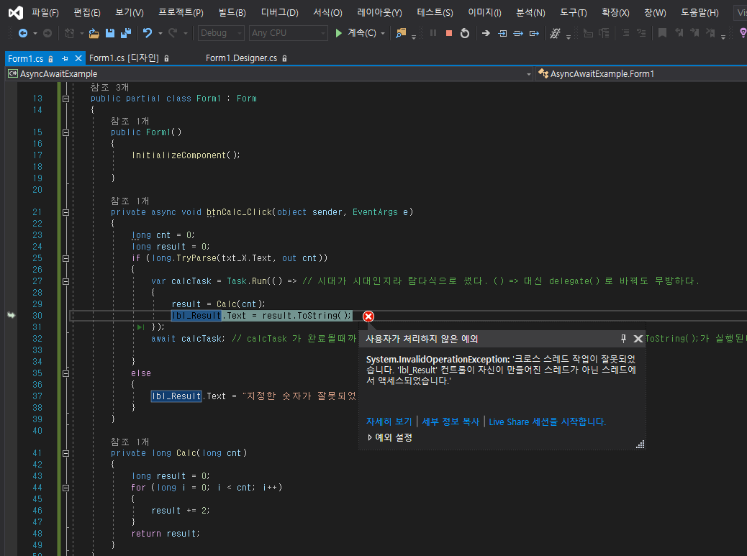This screenshot has height=556, width=747.
Task: Toggle pin on the Form1.cs tab
Action: coord(65,58)
